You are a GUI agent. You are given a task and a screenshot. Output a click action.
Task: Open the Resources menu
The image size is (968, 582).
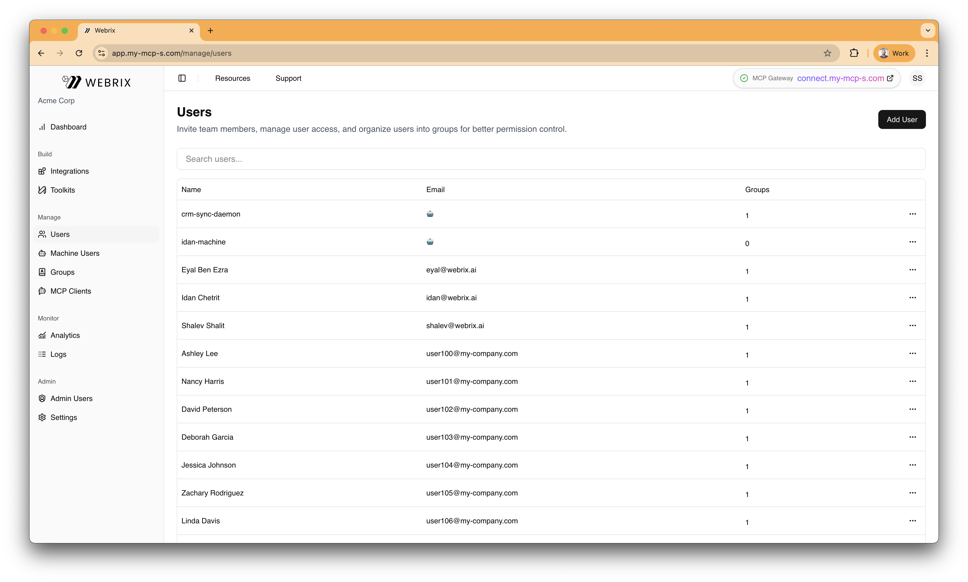coord(233,78)
